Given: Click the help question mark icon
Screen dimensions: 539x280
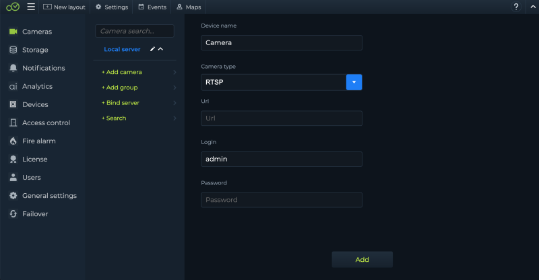Looking at the screenshot, I should [516, 7].
